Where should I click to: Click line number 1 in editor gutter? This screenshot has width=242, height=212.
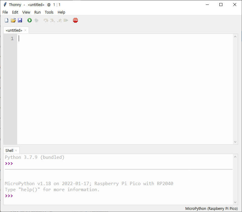coord(12,38)
